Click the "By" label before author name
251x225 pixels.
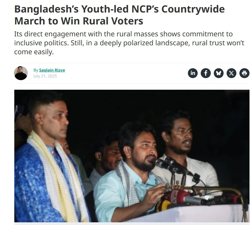point(36,70)
